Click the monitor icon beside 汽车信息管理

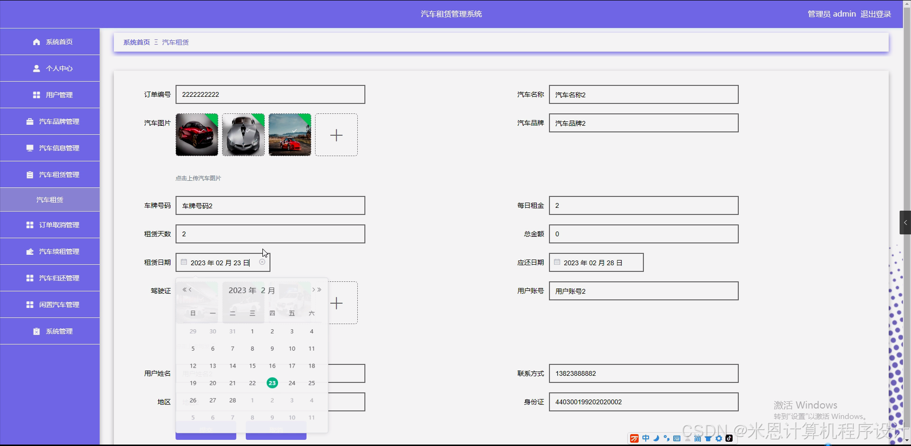point(29,148)
